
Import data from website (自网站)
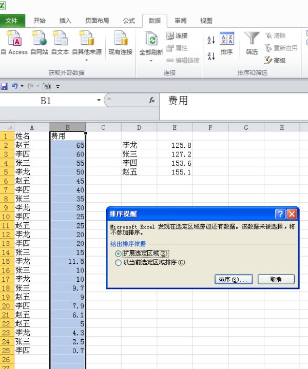[x=40, y=43]
